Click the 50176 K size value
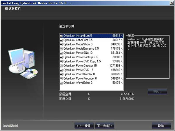Viewport: 175px width, 131px height. click(x=118, y=83)
